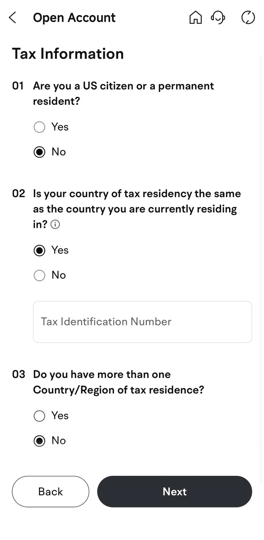Image resolution: width=264 pixels, height=540 pixels.
Task: Select No for multiple tax residences
Action: (x=40, y=441)
